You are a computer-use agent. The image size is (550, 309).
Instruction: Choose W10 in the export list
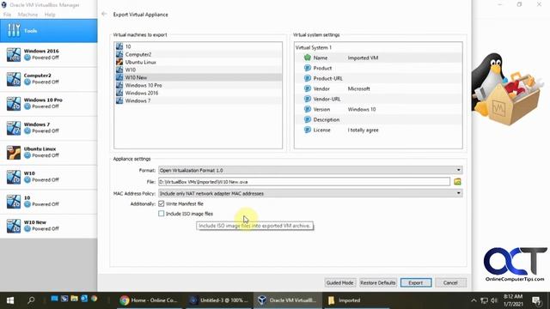(199, 70)
